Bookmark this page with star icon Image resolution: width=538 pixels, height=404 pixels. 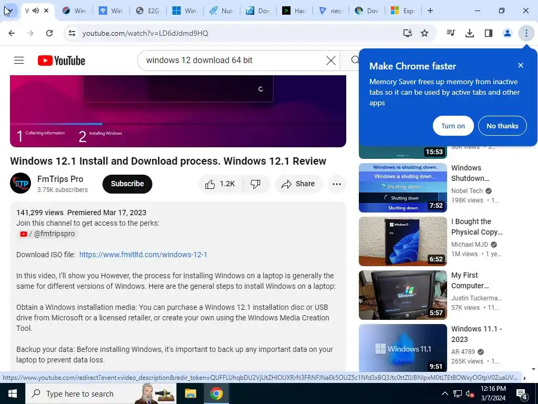[x=425, y=33]
